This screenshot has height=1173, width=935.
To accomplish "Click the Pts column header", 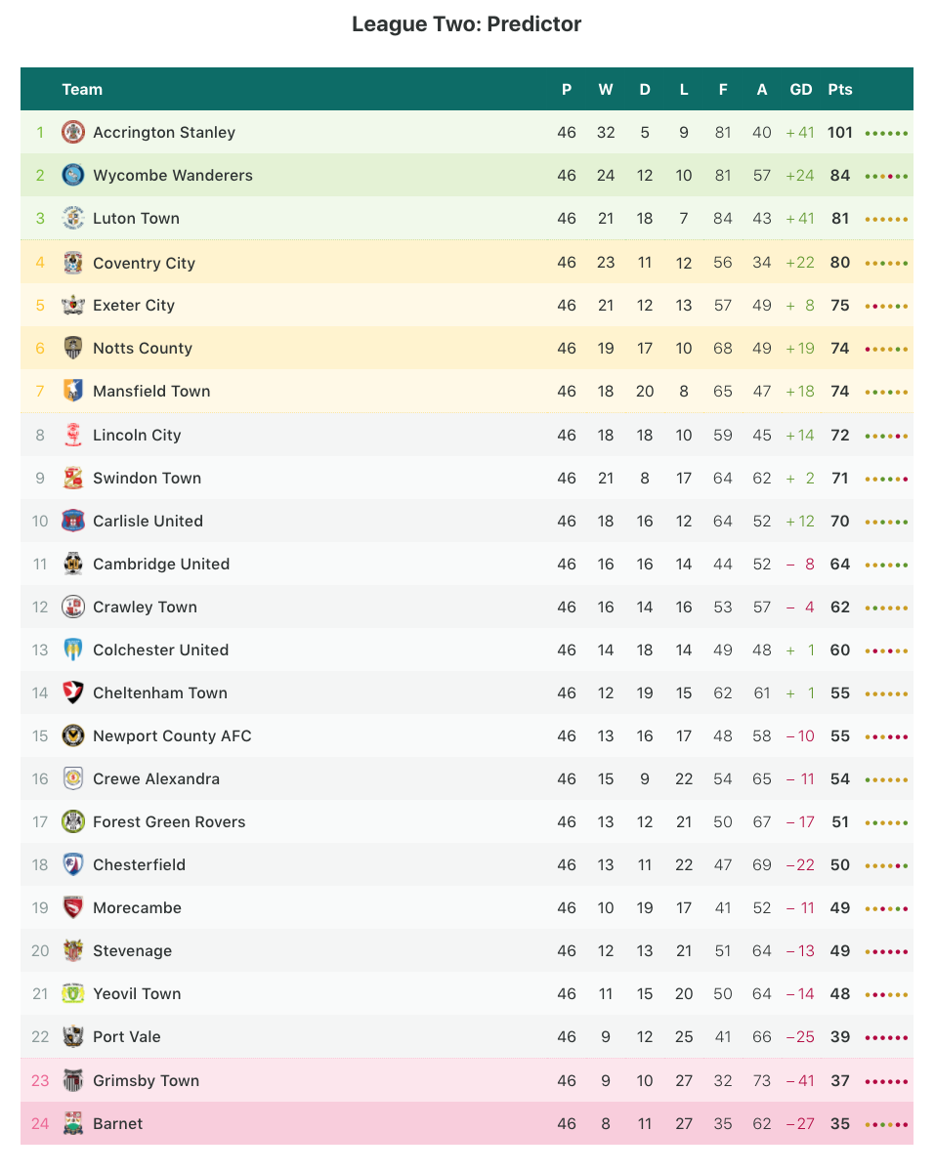I will [840, 89].
